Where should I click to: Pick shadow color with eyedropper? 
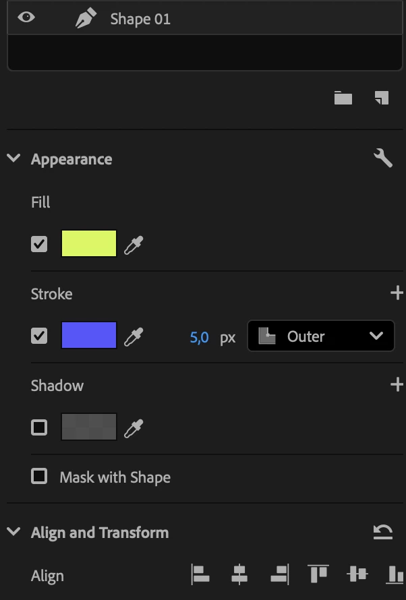pyautogui.click(x=134, y=428)
